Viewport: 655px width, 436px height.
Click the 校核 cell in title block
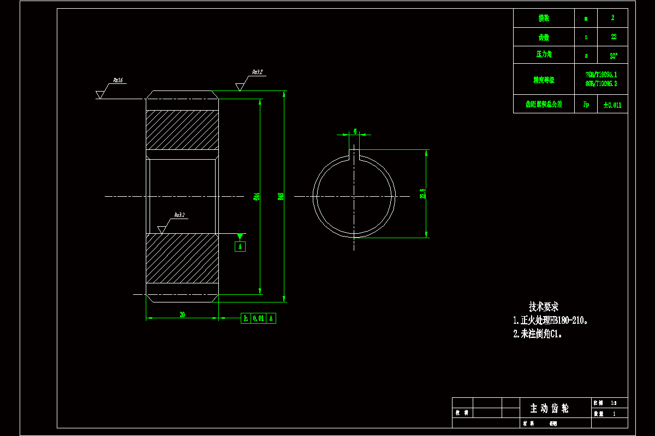462,413
